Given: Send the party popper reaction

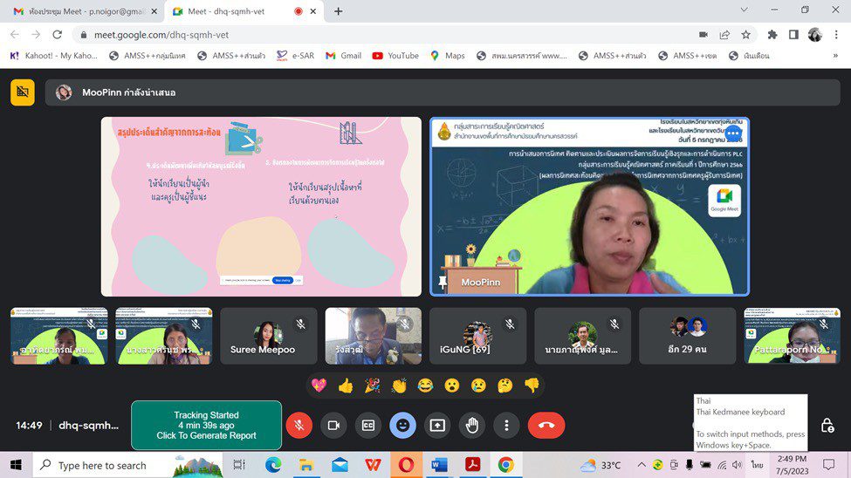Looking at the screenshot, I should coord(373,386).
